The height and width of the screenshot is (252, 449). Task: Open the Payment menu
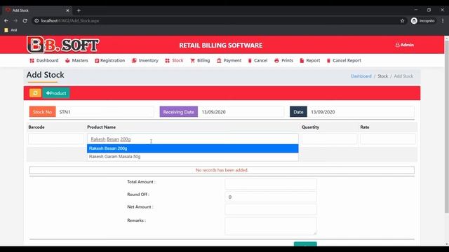(x=229, y=61)
